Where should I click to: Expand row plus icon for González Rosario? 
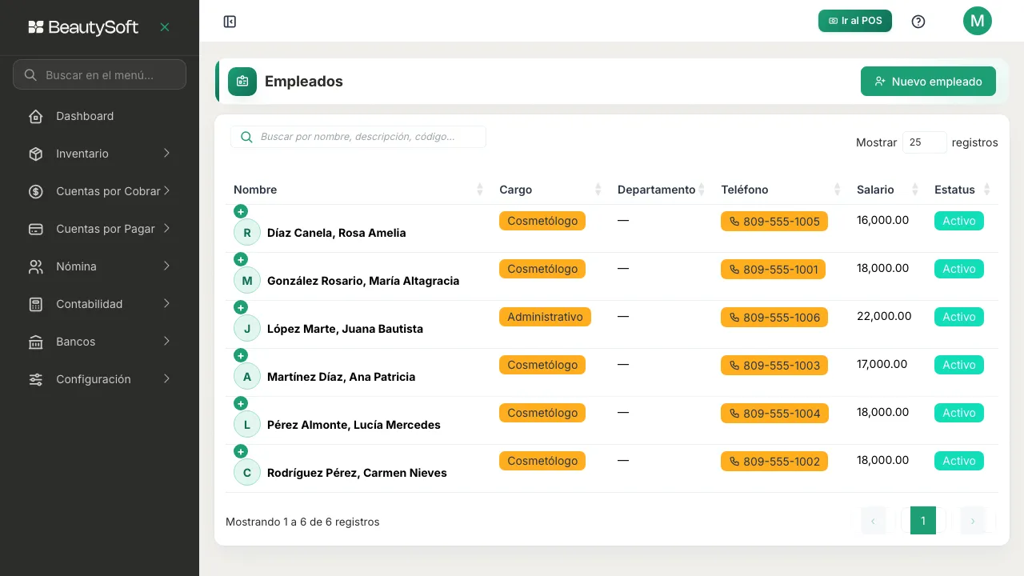click(241, 259)
